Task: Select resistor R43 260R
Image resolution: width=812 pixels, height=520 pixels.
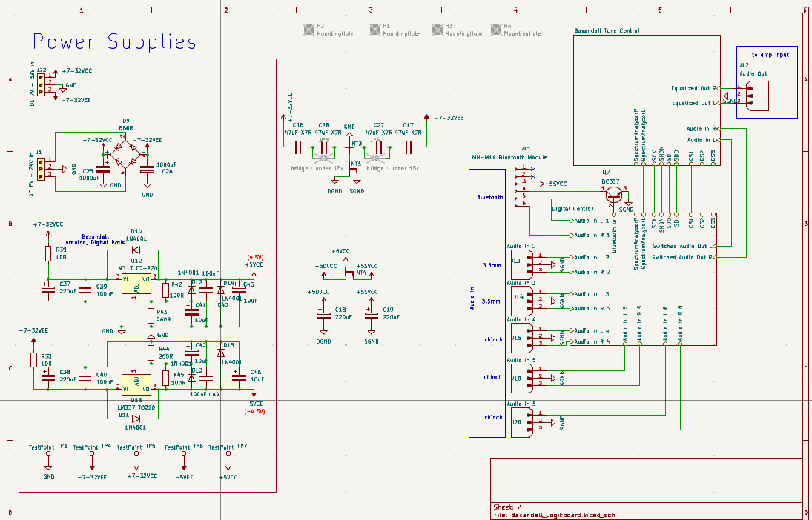Action: point(151,316)
